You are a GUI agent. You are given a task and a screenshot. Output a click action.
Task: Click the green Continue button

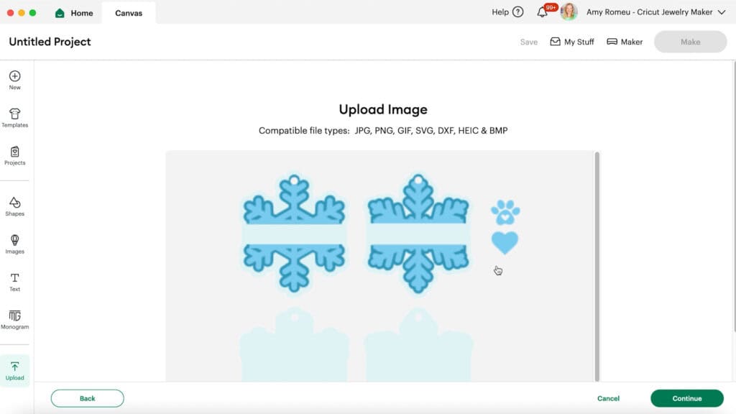click(x=686, y=398)
